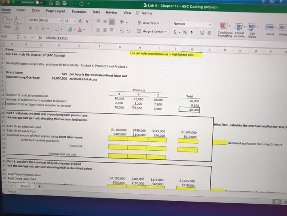
Task: Click the Conditional Formatting icon
Action: (x=224, y=25)
